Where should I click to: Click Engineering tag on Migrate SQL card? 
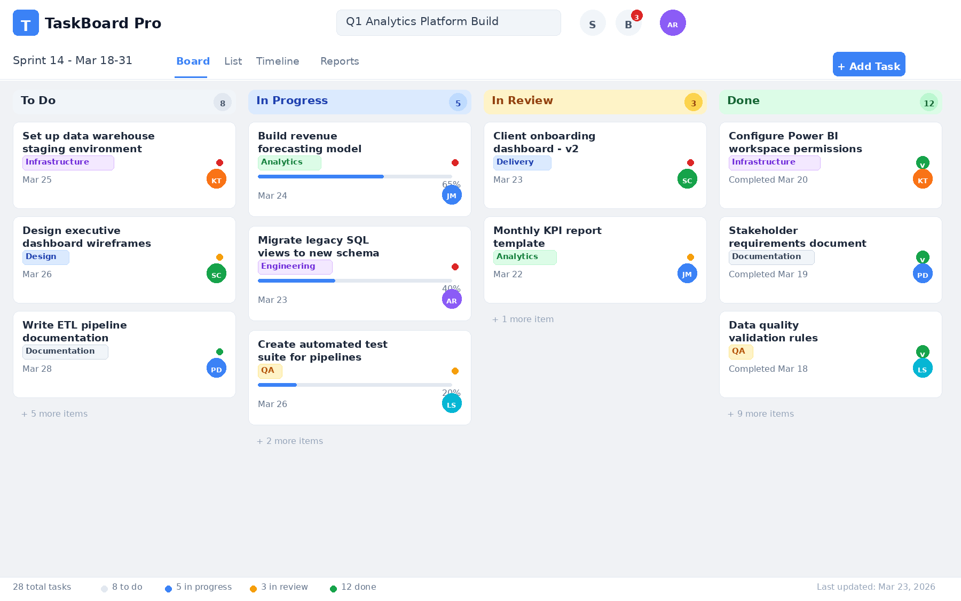[x=295, y=267]
